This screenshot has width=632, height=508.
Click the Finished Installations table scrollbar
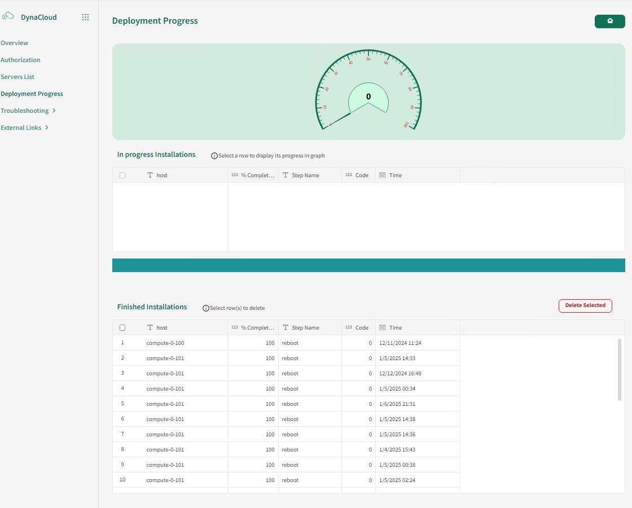(620, 370)
